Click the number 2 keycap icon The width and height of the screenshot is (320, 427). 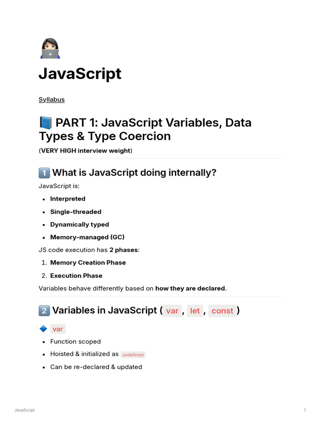tap(44, 311)
